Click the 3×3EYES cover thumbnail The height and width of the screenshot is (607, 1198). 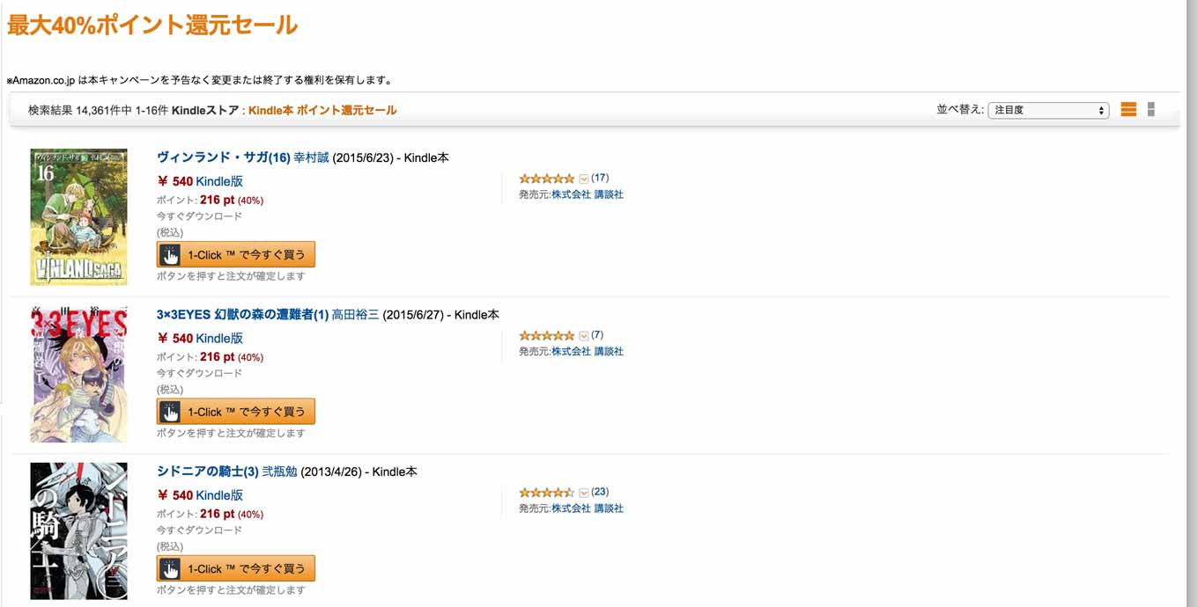click(78, 374)
